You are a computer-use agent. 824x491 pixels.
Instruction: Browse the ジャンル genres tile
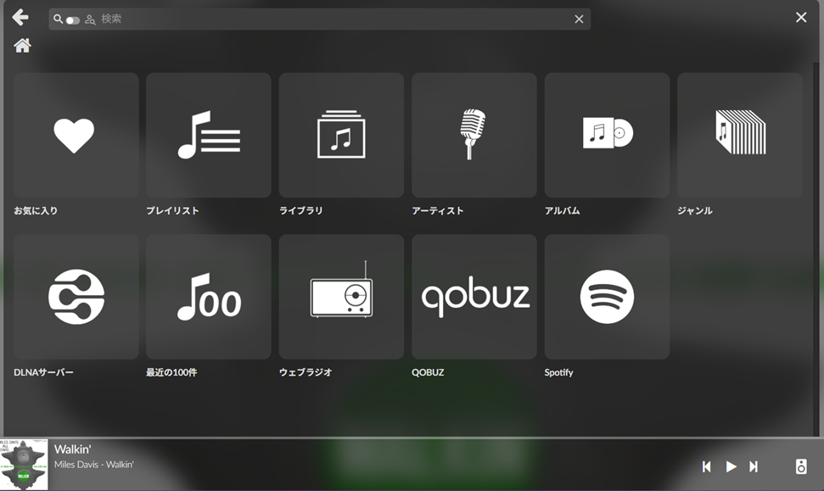[x=740, y=135]
